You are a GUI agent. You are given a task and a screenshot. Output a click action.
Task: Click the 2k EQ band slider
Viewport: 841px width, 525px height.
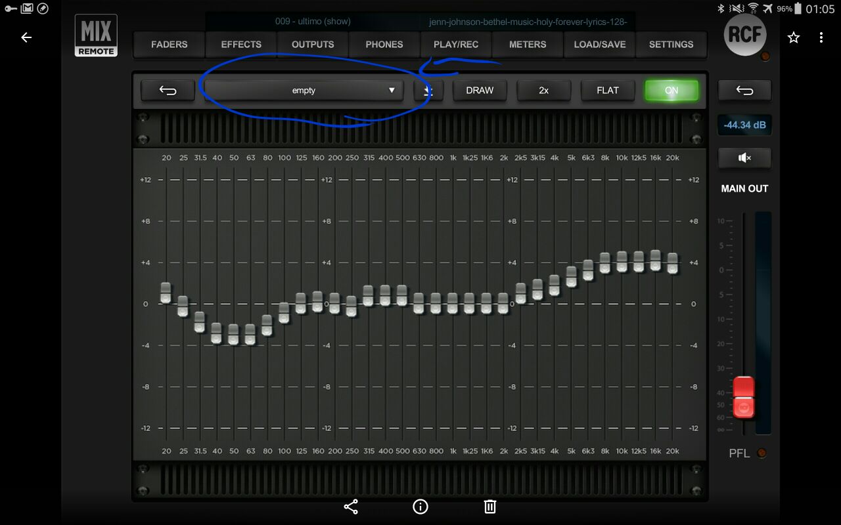503,303
